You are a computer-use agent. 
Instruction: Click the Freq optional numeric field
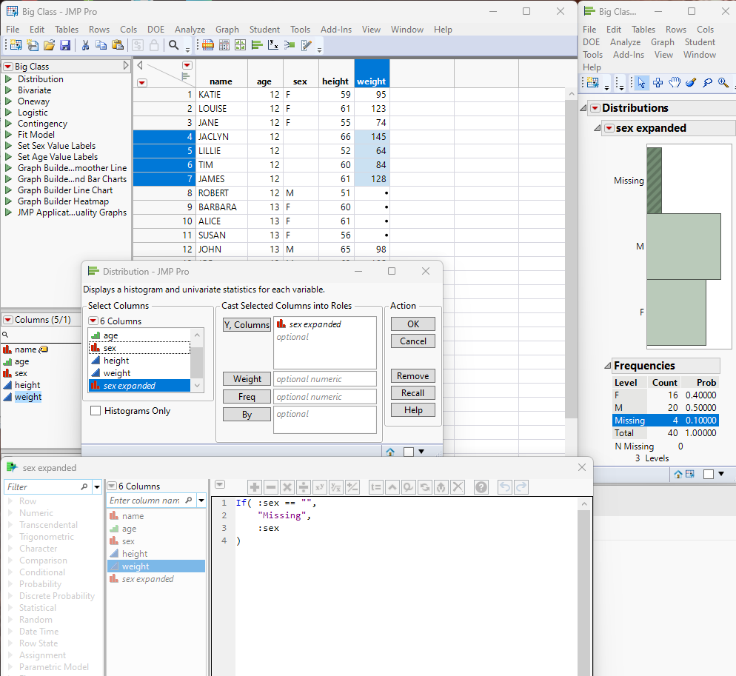[x=324, y=396]
